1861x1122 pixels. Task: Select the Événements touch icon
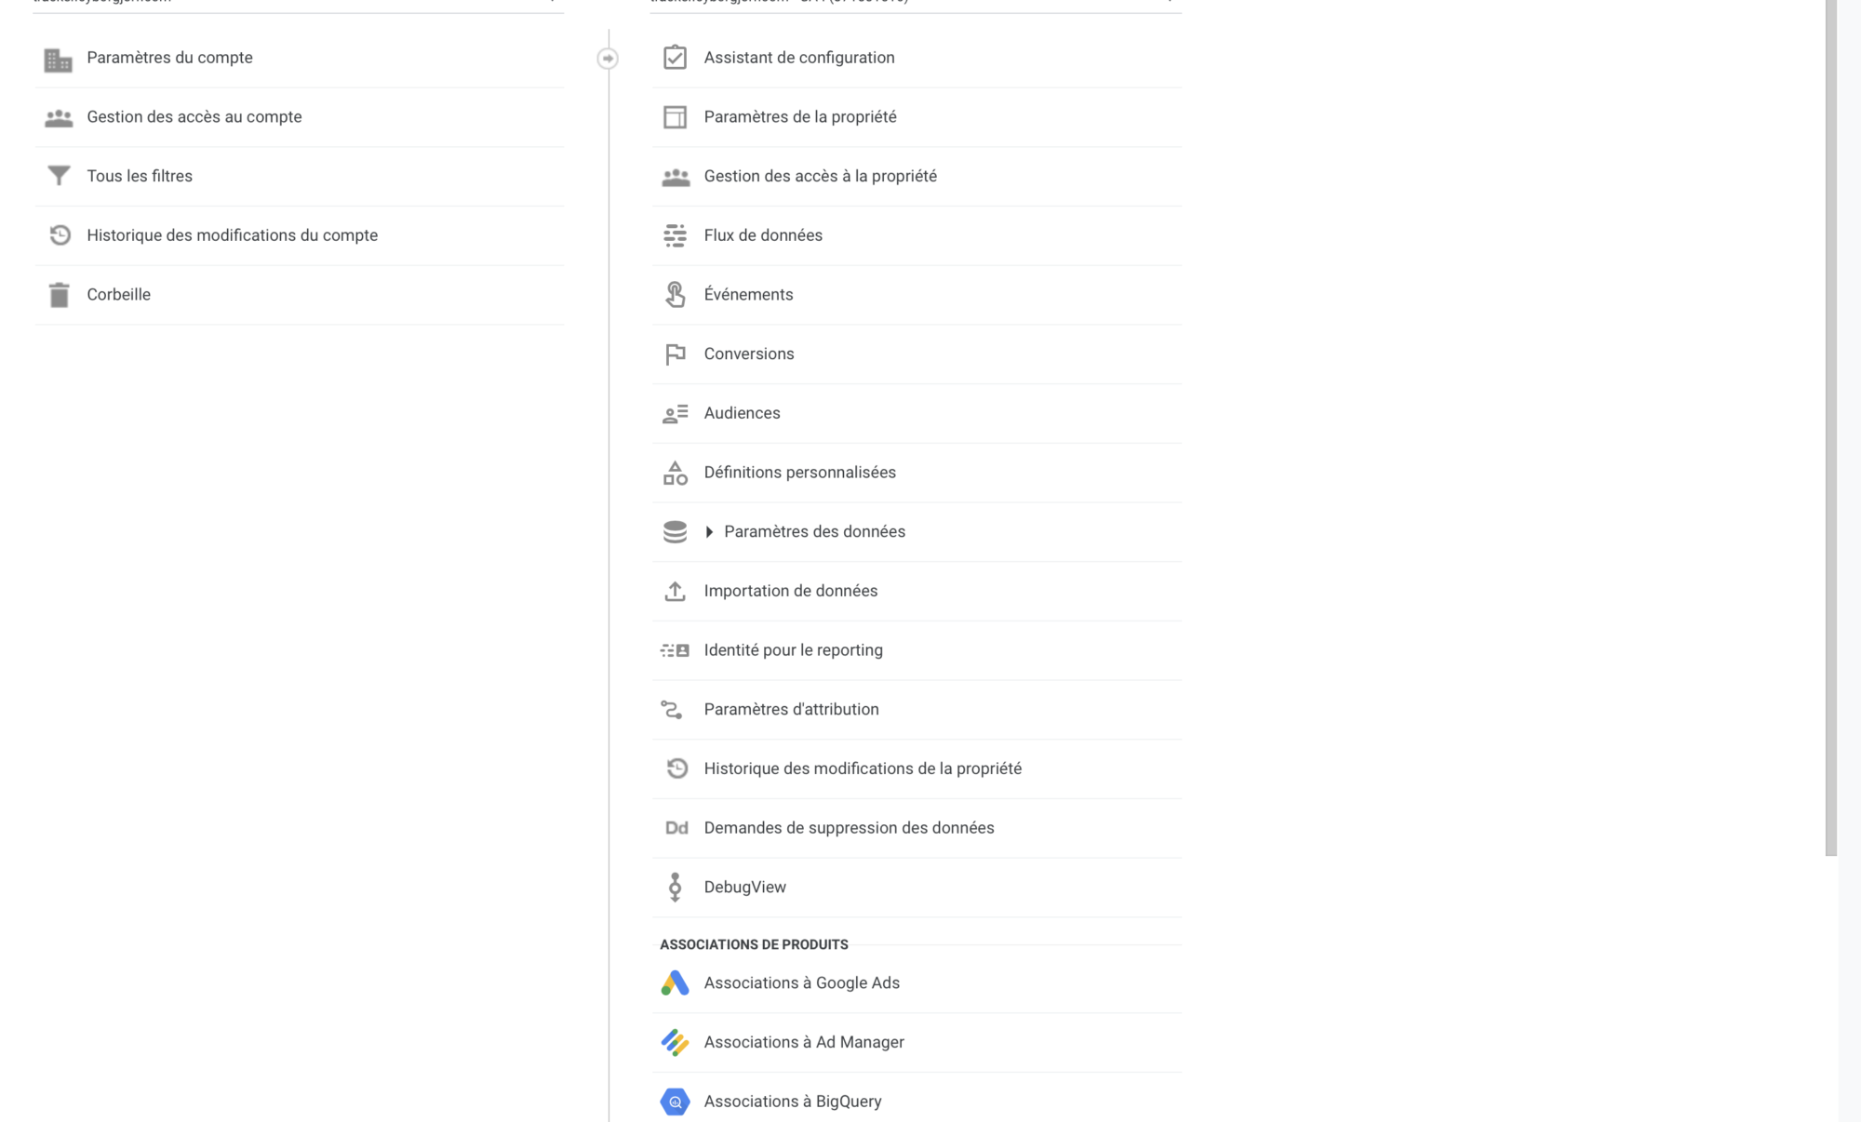pos(675,295)
